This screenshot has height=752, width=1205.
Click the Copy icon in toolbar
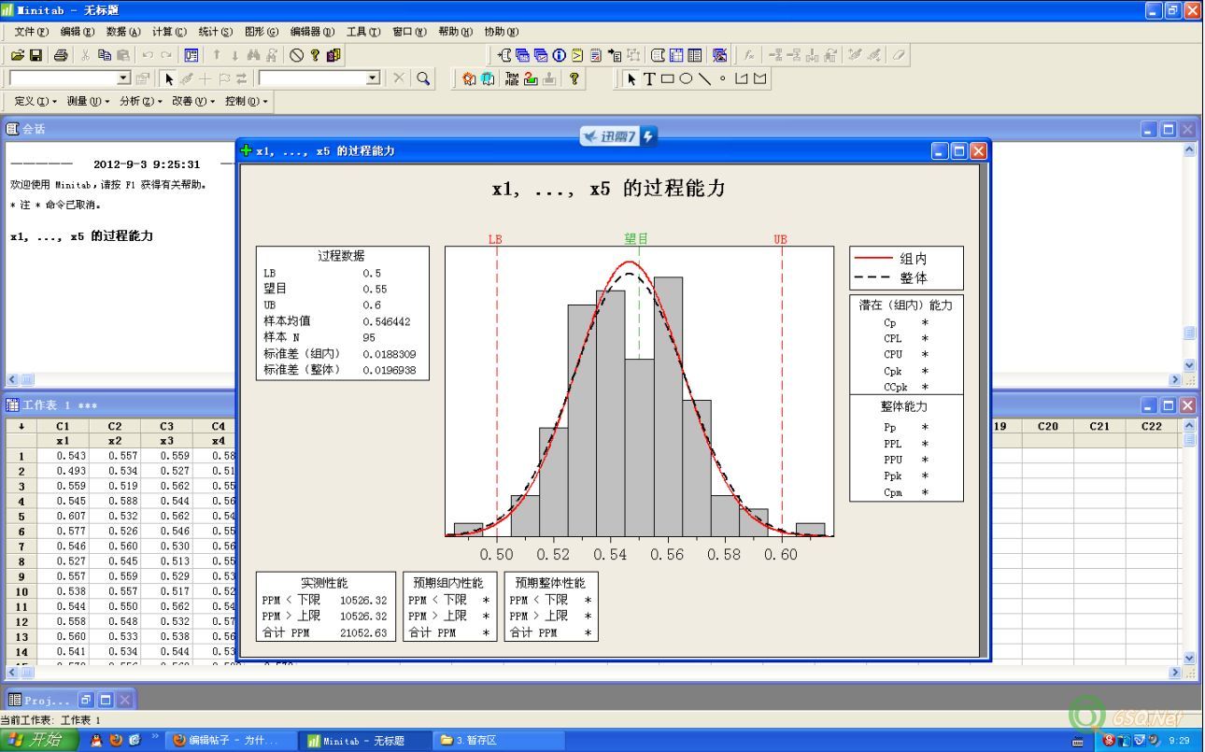(x=104, y=55)
